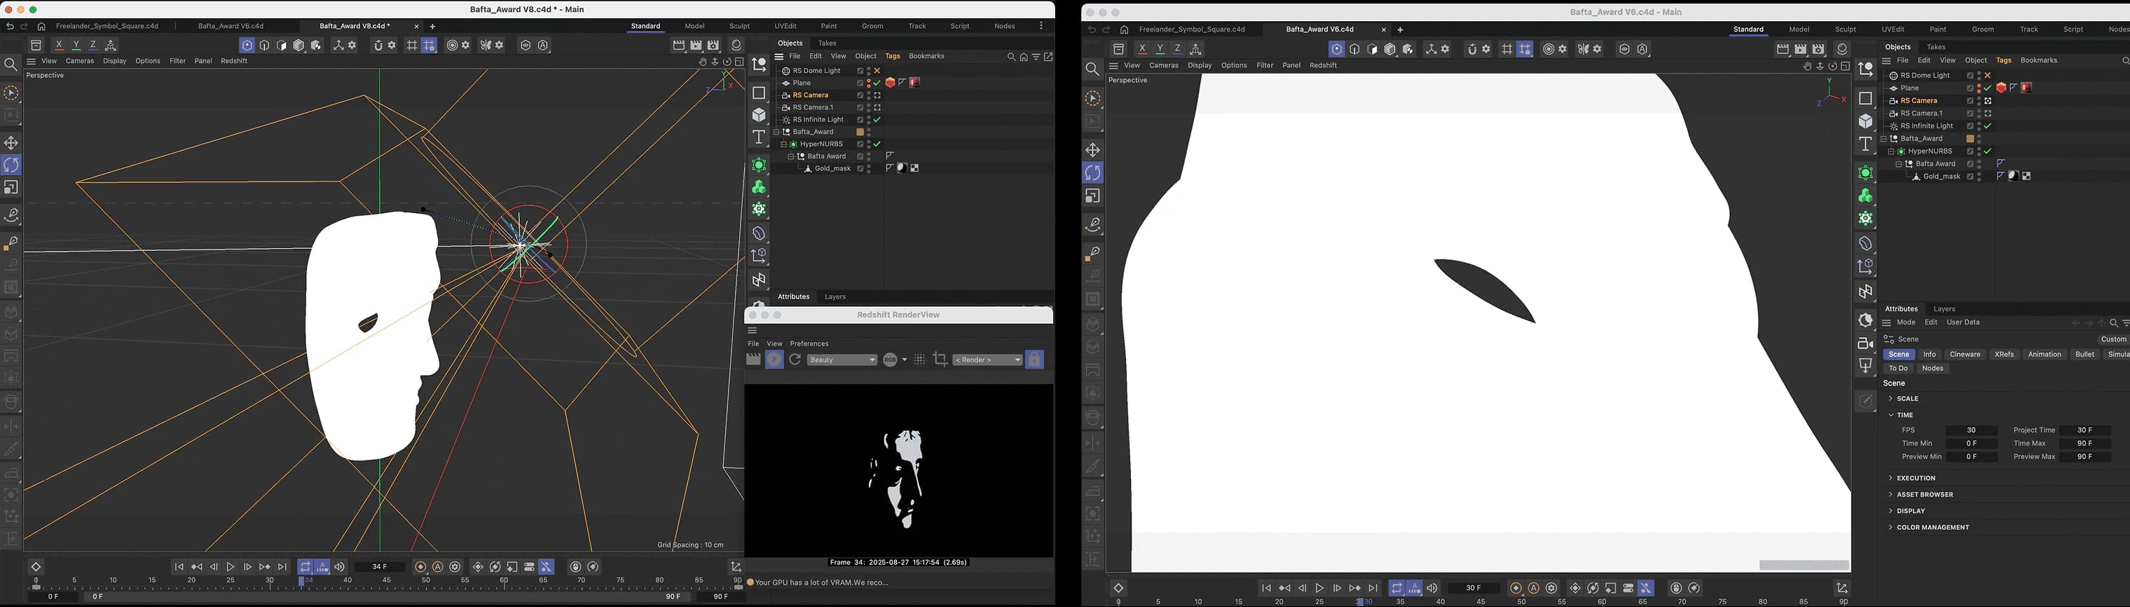The image size is (2130, 607).
Task: Click the Objects manager search icon, left window
Action: 1010,57
